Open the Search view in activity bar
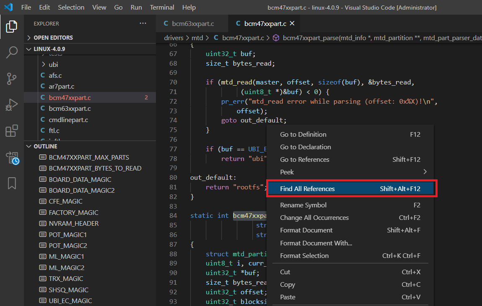The height and width of the screenshot is (306, 482). [x=12, y=52]
